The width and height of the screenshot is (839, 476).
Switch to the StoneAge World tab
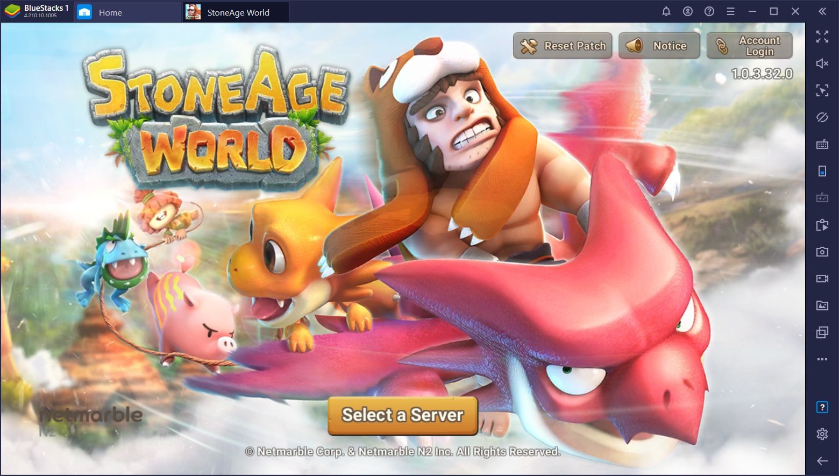coord(236,12)
